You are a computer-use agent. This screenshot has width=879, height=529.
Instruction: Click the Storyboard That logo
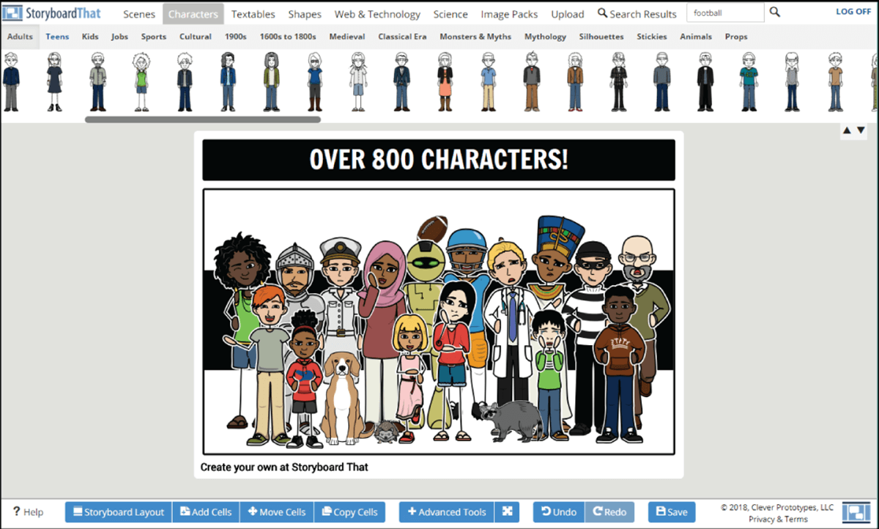[51, 13]
